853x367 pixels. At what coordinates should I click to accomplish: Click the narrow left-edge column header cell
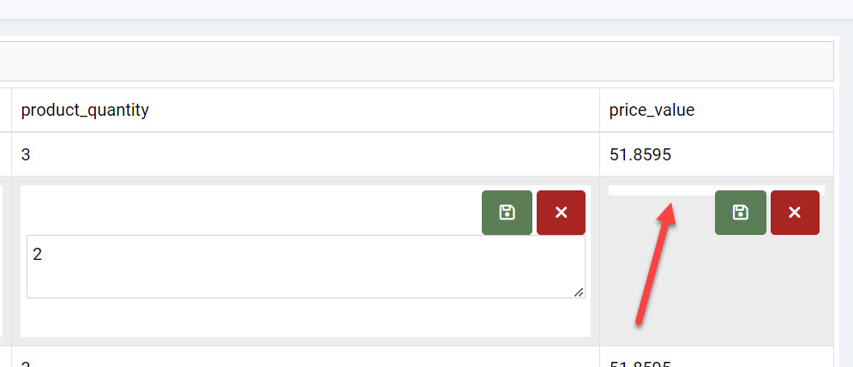point(4,110)
